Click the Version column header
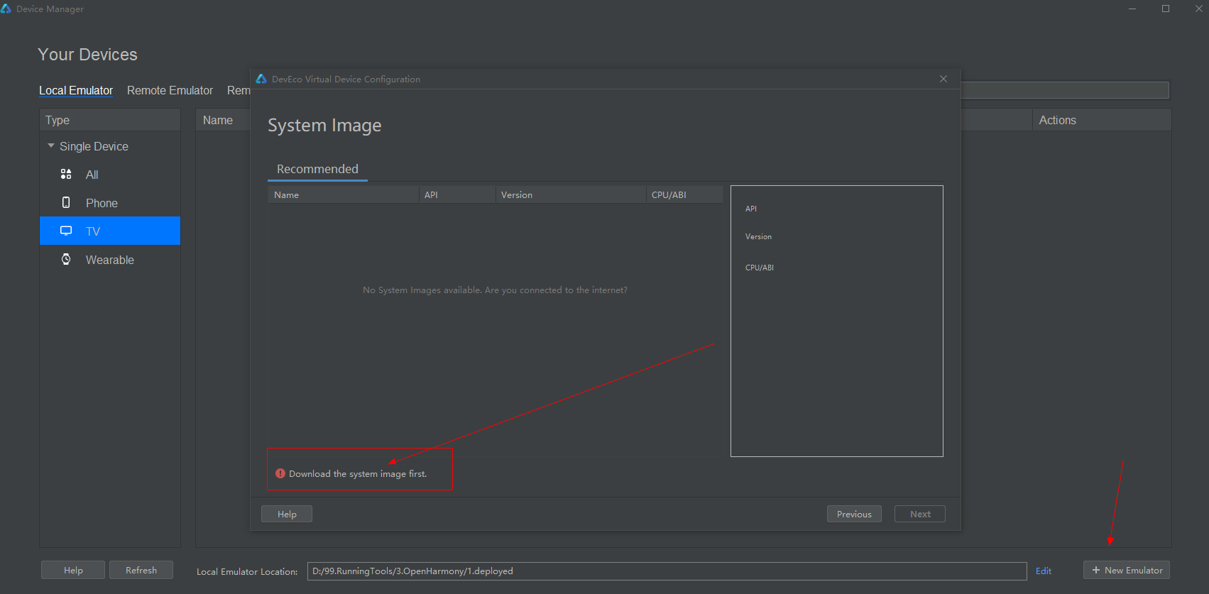This screenshot has height=594, width=1209. point(571,194)
